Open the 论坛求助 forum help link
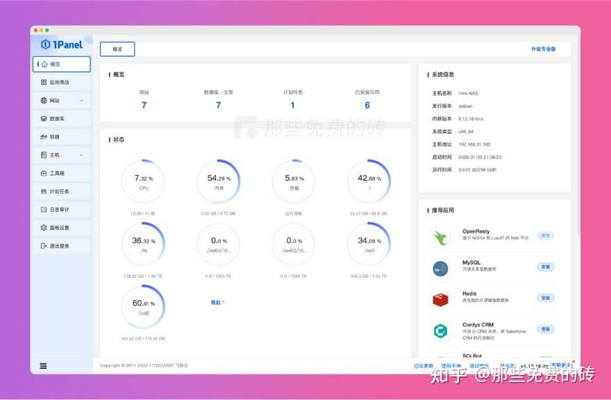Screen dimensions: 611x400 [x=423, y=366]
